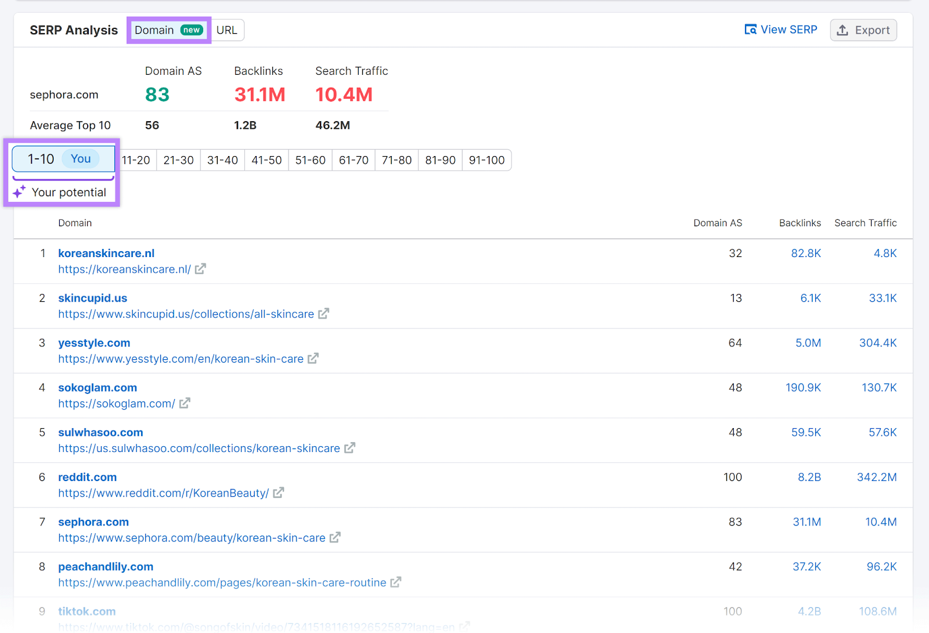Click yesstyle.com backlinks value 5.0M
The width and height of the screenshot is (929, 633).
tap(808, 343)
